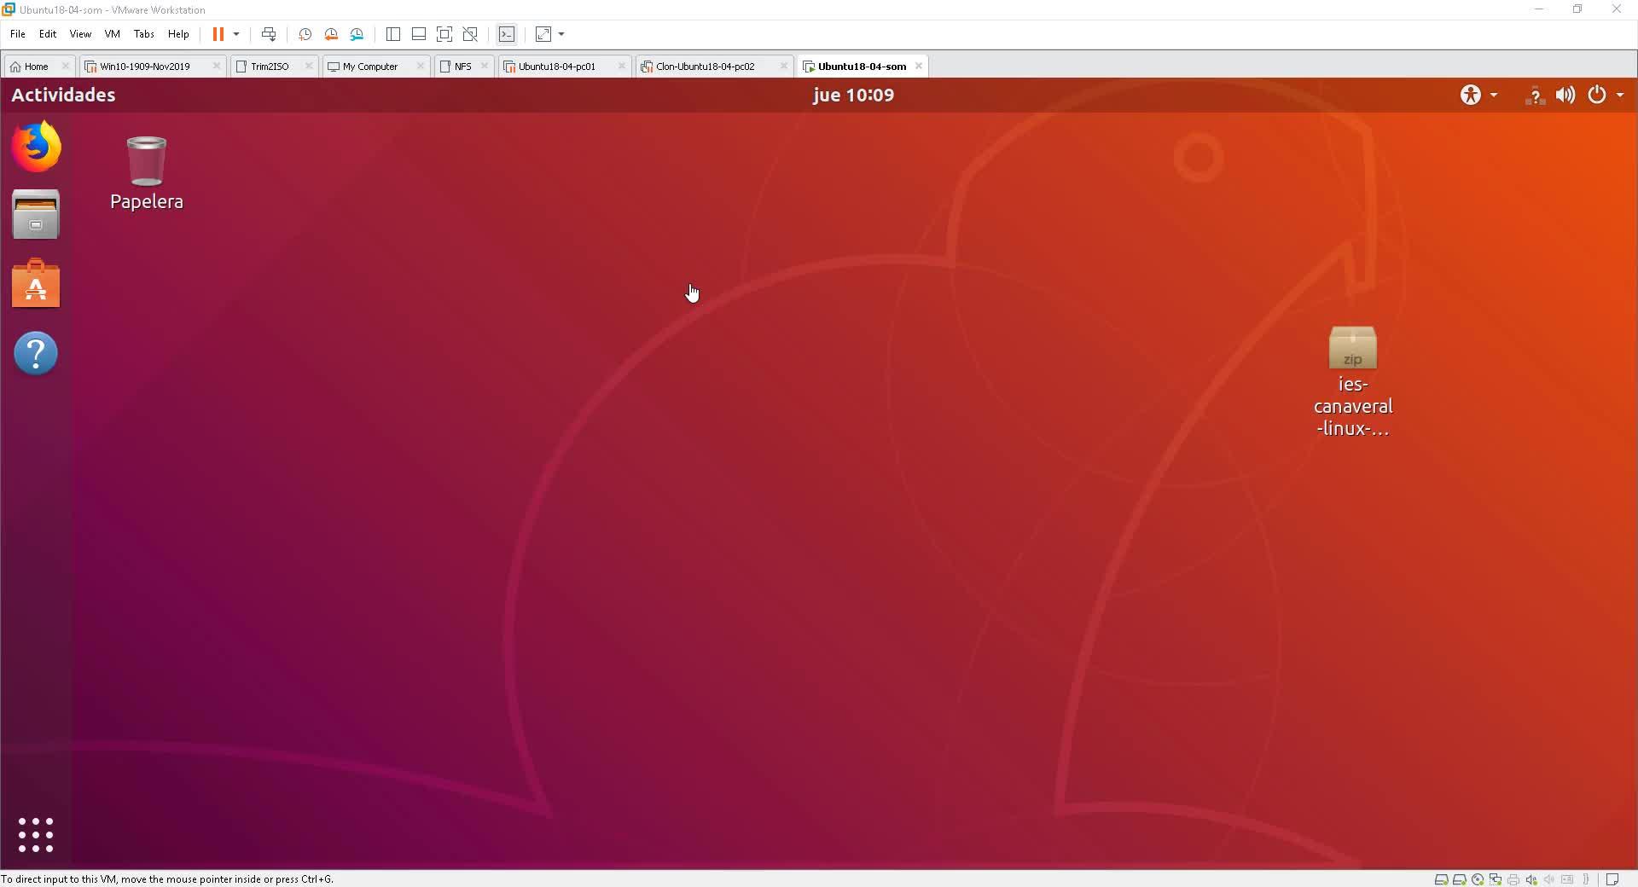The width and height of the screenshot is (1638, 887).
Task: Open the Actividades overview
Action: pos(63,95)
